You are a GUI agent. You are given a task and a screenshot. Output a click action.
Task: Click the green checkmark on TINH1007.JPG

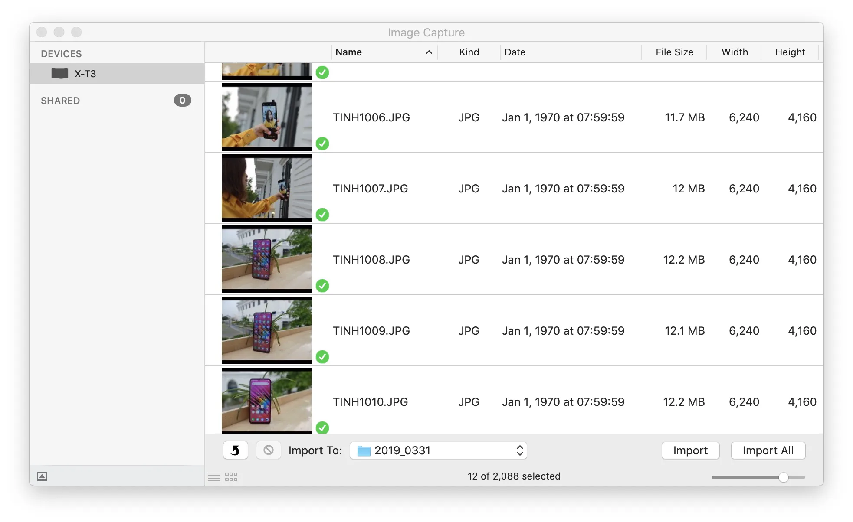(322, 215)
